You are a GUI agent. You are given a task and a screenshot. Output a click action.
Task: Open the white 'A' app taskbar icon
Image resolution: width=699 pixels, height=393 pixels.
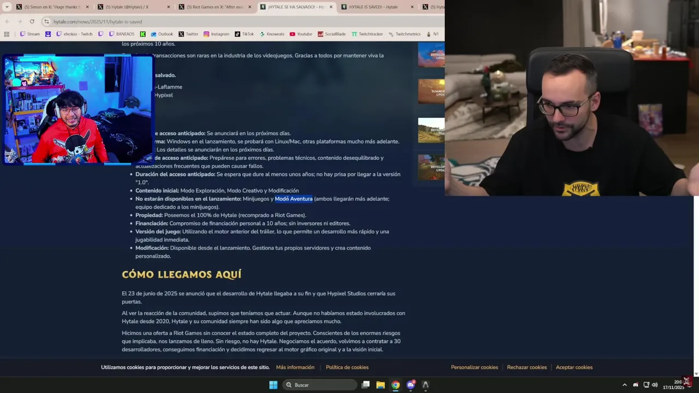tap(425, 385)
